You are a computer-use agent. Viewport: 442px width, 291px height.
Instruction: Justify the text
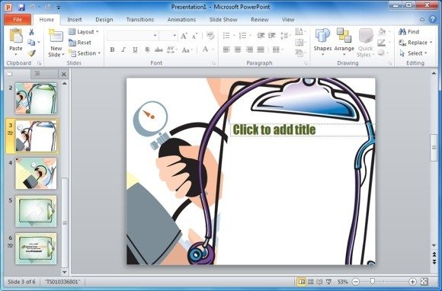point(261,50)
